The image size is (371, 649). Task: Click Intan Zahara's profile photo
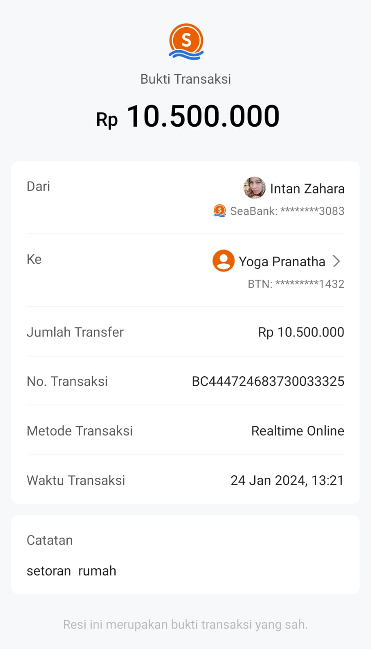tap(255, 188)
